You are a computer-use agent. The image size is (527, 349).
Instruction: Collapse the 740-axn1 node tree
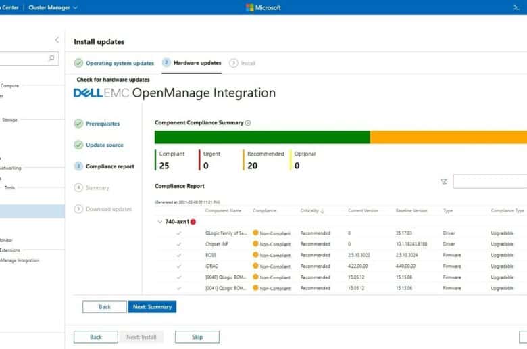point(160,222)
